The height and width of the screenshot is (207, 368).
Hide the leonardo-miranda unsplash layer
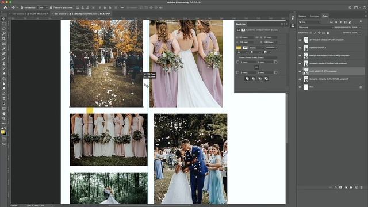[x=300, y=79]
